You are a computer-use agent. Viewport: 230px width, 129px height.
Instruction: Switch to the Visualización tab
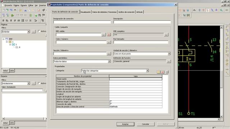[x=86, y=12]
